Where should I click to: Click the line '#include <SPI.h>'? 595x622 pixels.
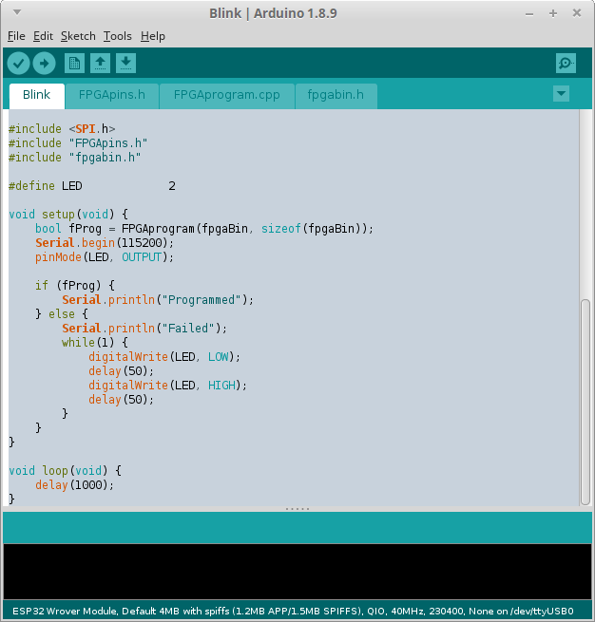(x=62, y=129)
